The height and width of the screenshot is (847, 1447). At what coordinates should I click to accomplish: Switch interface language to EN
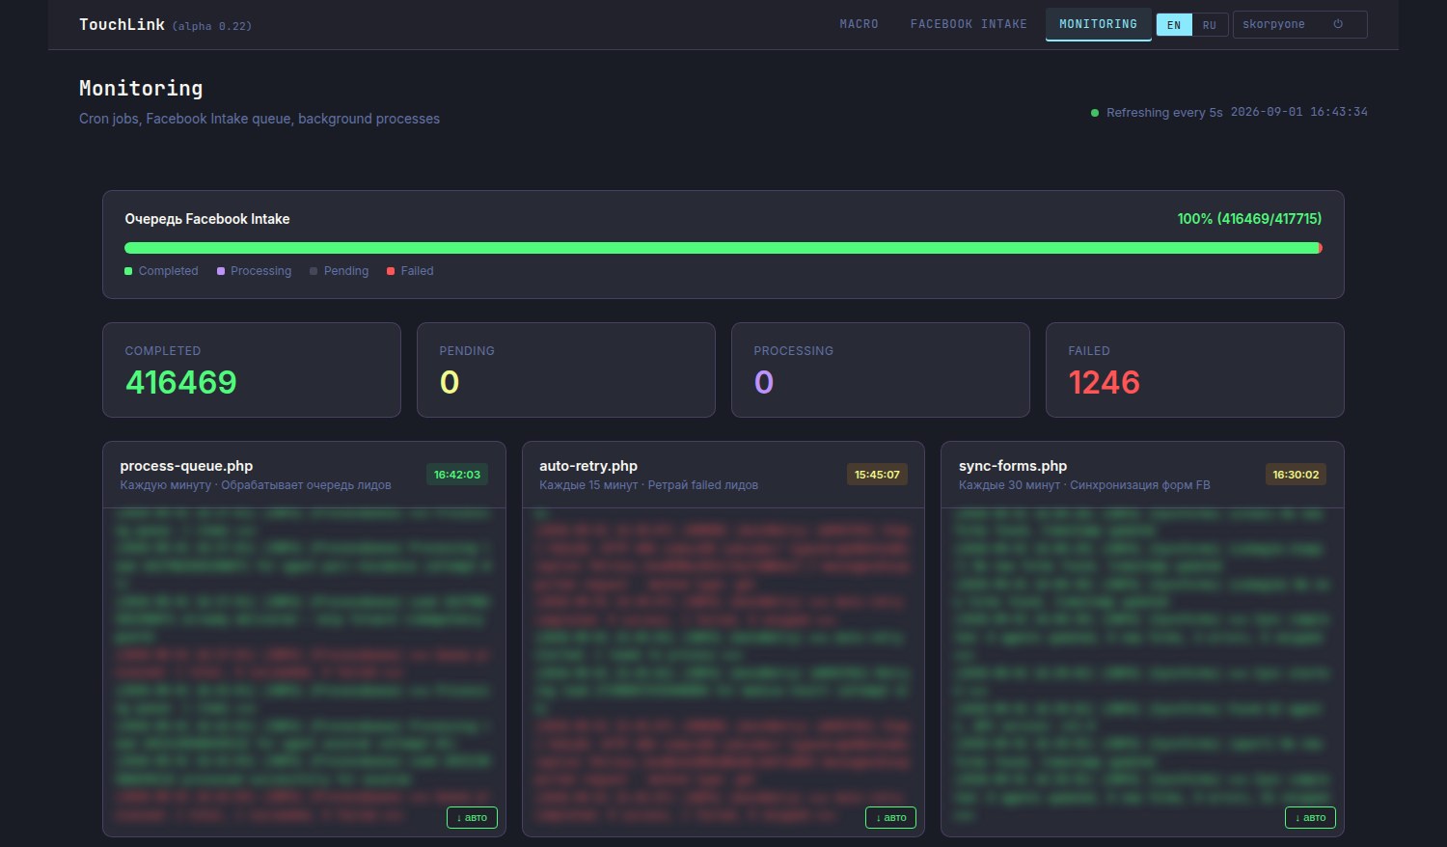pyautogui.click(x=1174, y=25)
